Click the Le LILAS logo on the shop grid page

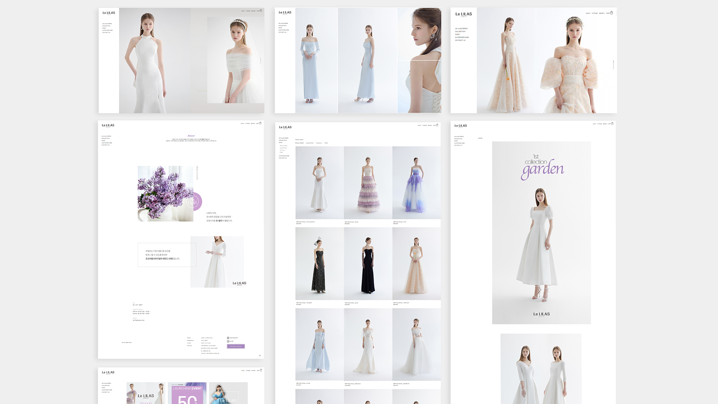coord(285,127)
